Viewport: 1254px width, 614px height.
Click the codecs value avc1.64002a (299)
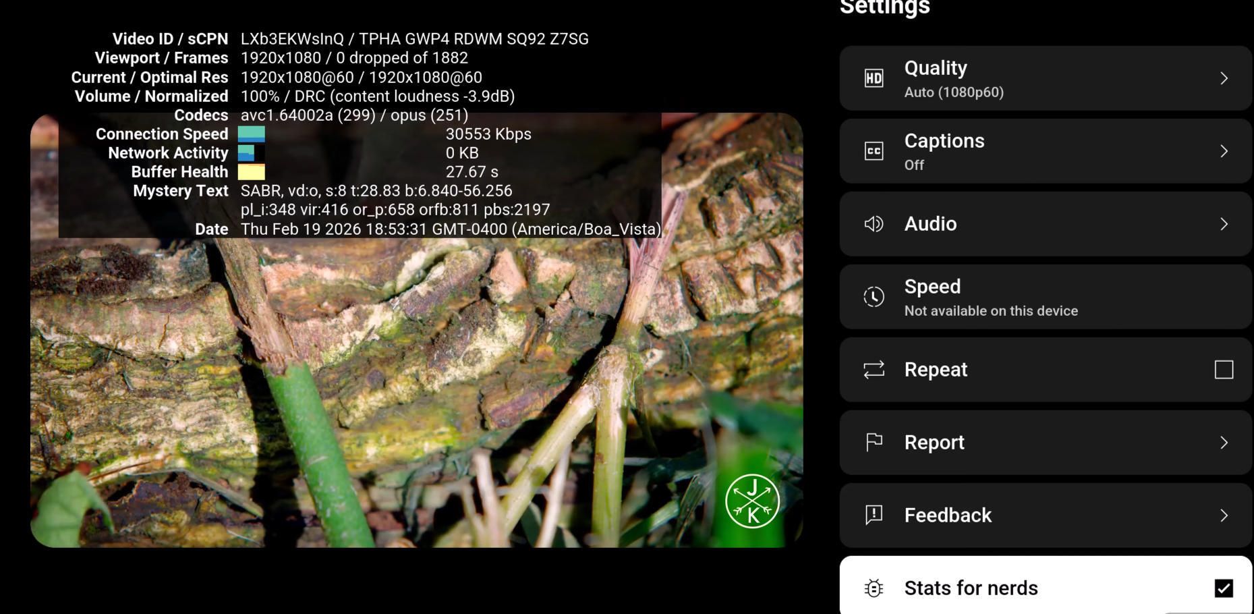pos(308,115)
